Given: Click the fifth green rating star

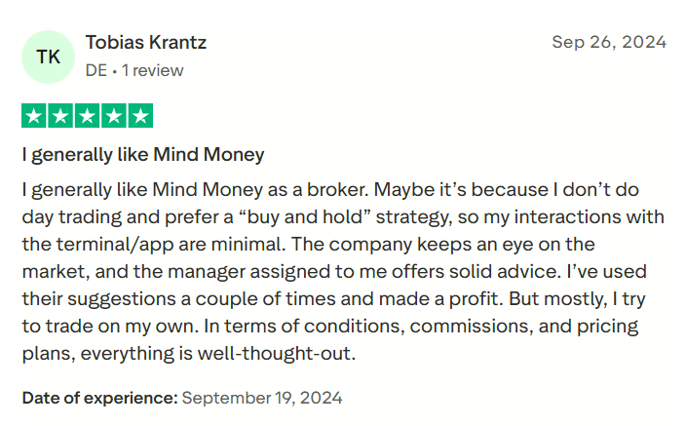Looking at the screenshot, I should point(139,116).
